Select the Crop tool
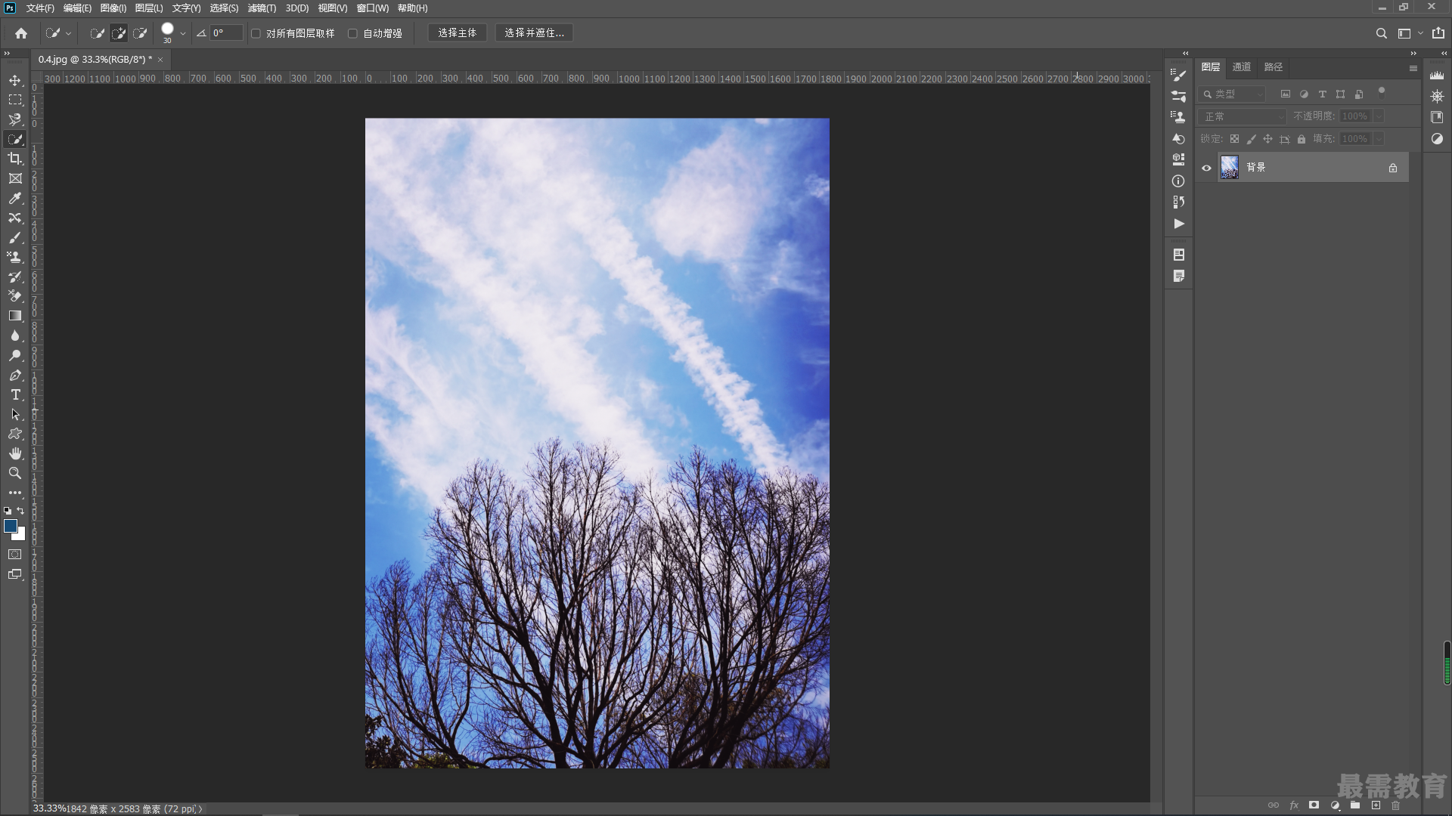Viewport: 1452px width, 816px height. (15, 159)
